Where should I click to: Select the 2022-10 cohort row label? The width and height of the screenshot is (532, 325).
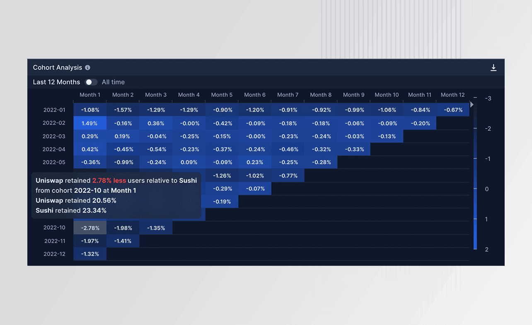coord(54,228)
